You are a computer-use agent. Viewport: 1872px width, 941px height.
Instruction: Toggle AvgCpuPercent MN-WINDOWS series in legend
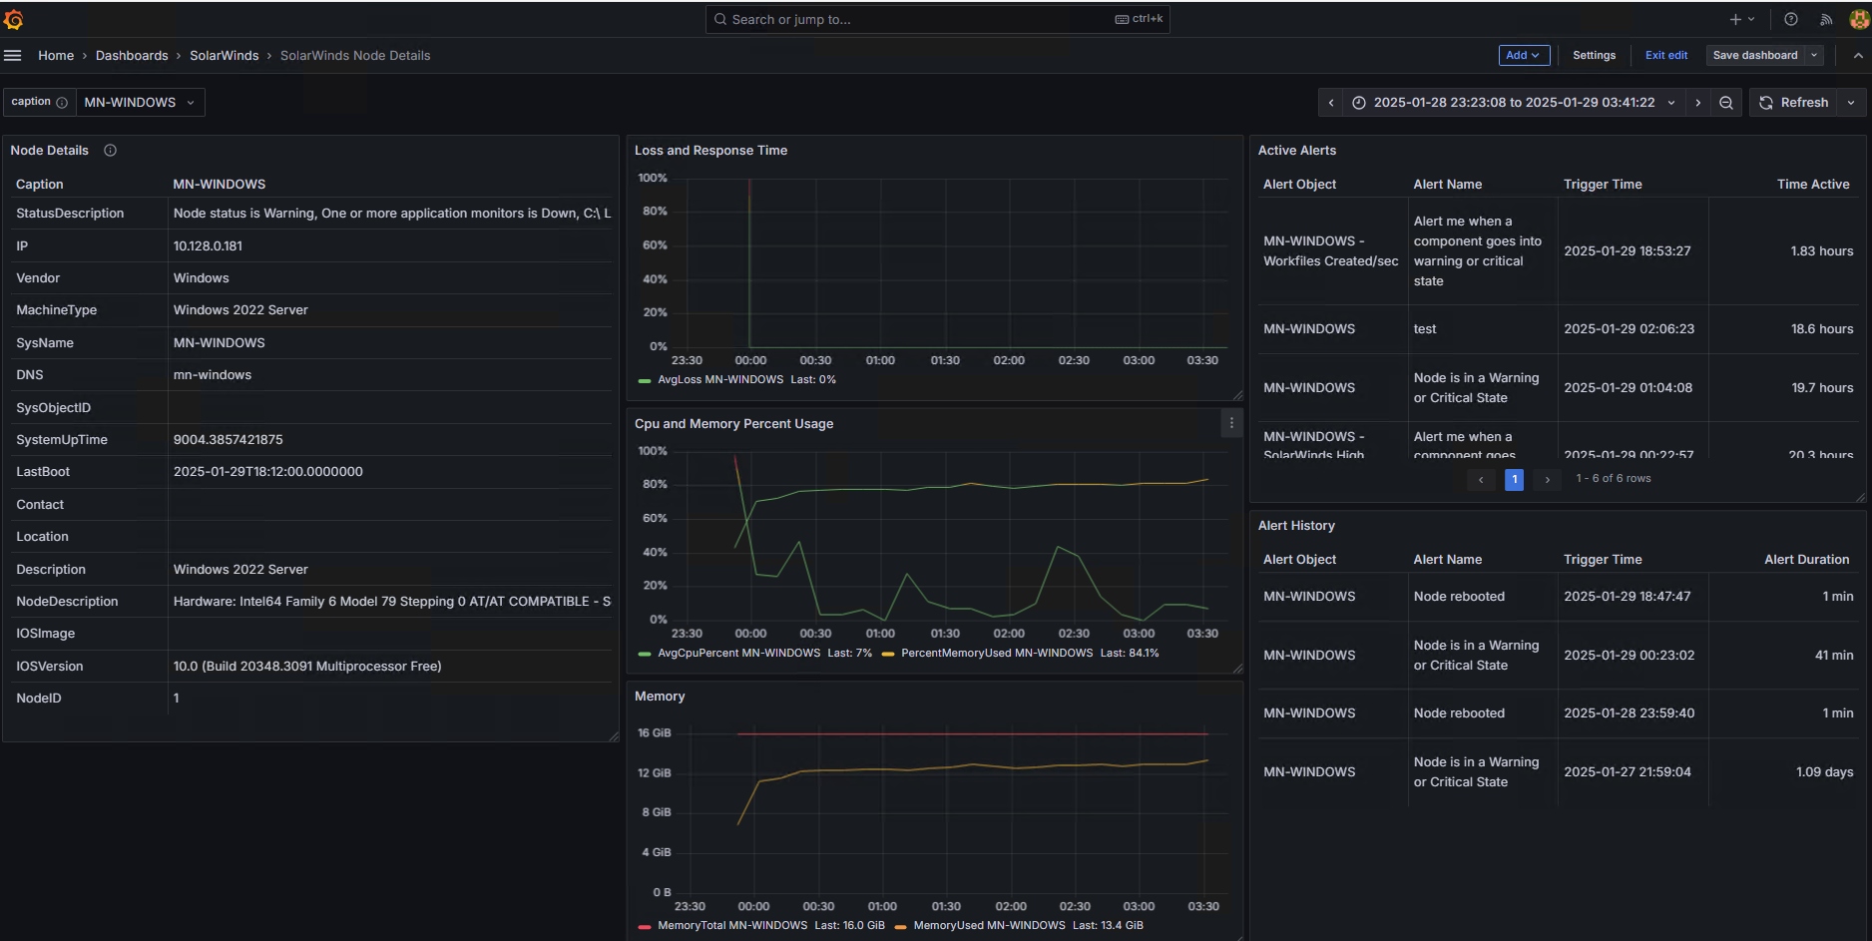[738, 654]
